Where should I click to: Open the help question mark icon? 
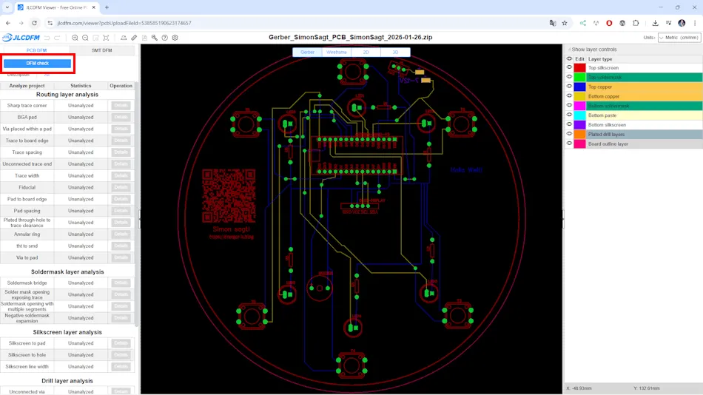(x=164, y=38)
